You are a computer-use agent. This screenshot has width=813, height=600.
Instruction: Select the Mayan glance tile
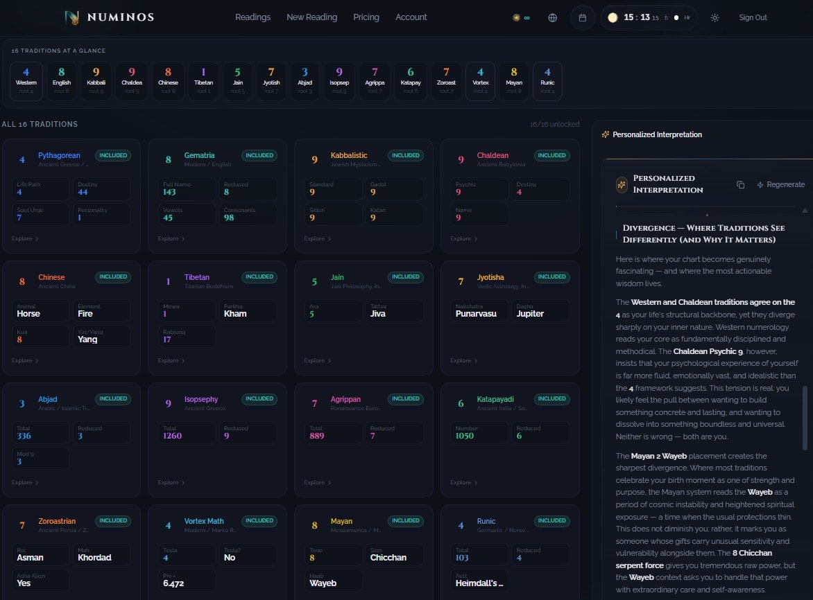(514, 81)
